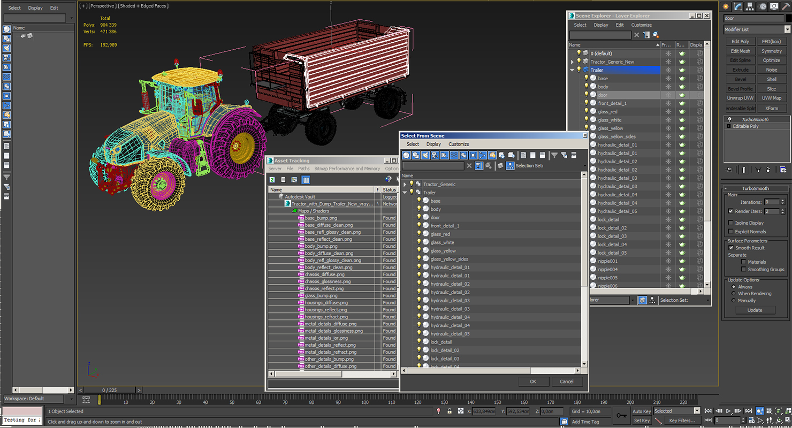Toggle shapes filter in Select From Scene

(x=416, y=155)
